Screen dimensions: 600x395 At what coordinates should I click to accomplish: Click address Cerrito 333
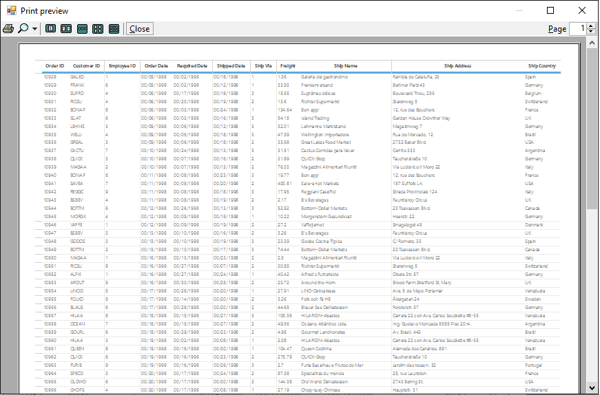pyautogui.click(x=404, y=151)
